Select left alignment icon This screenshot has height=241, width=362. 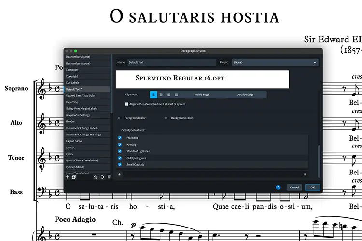point(153,95)
